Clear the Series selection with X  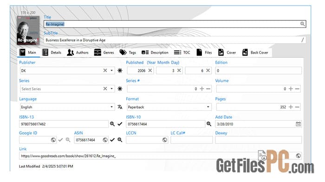pos(105,89)
